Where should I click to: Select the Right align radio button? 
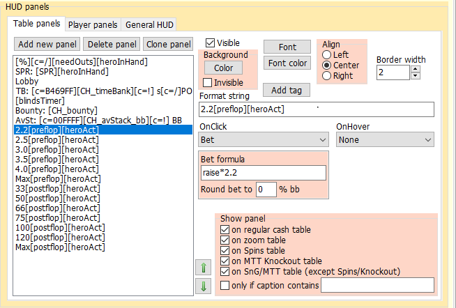(326, 76)
